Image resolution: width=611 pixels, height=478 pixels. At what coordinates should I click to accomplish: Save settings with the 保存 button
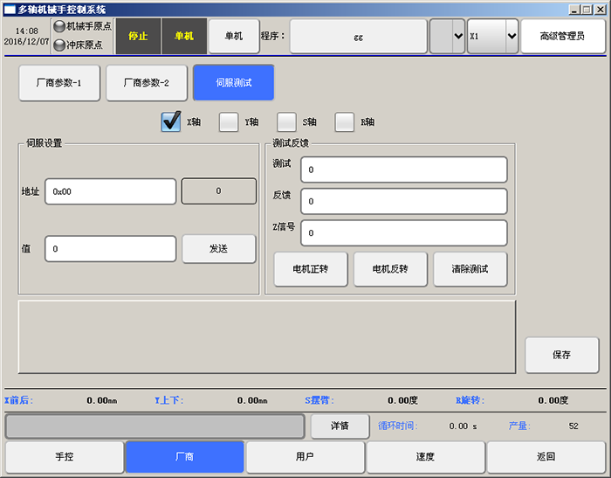pos(561,355)
